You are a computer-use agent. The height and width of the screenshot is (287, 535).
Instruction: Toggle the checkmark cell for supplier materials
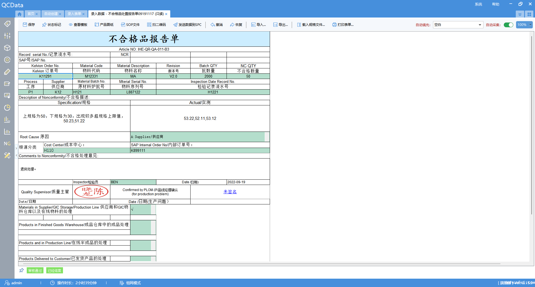(141, 209)
